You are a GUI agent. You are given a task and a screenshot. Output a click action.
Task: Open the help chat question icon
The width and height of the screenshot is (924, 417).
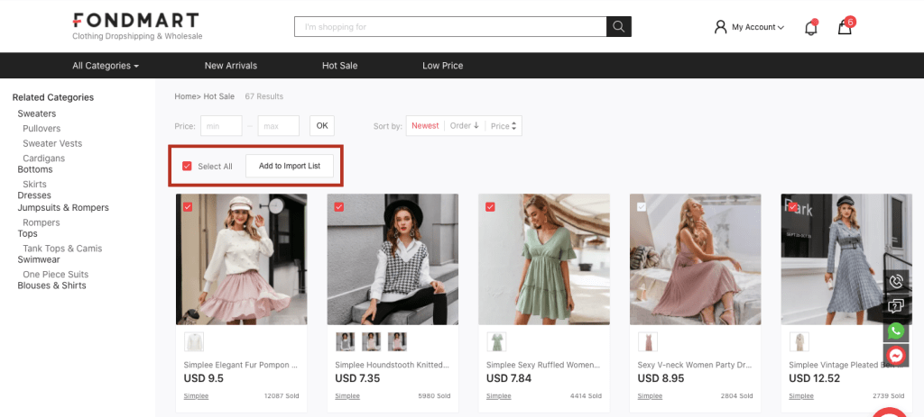point(896,306)
